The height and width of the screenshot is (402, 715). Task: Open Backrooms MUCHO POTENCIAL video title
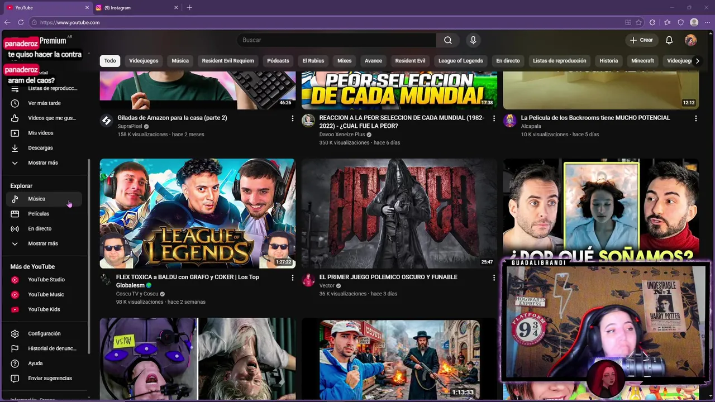coord(595,118)
